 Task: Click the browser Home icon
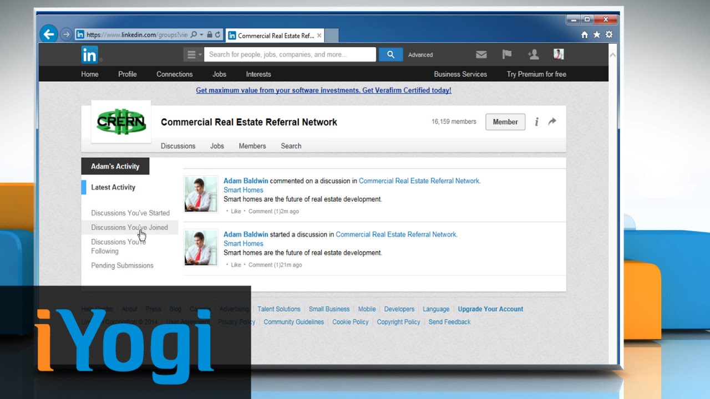585,34
